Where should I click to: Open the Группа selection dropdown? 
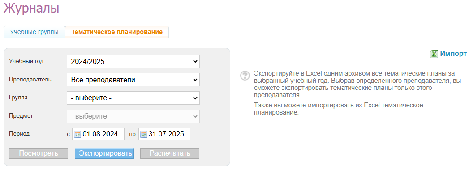pyautogui.click(x=133, y=98)
